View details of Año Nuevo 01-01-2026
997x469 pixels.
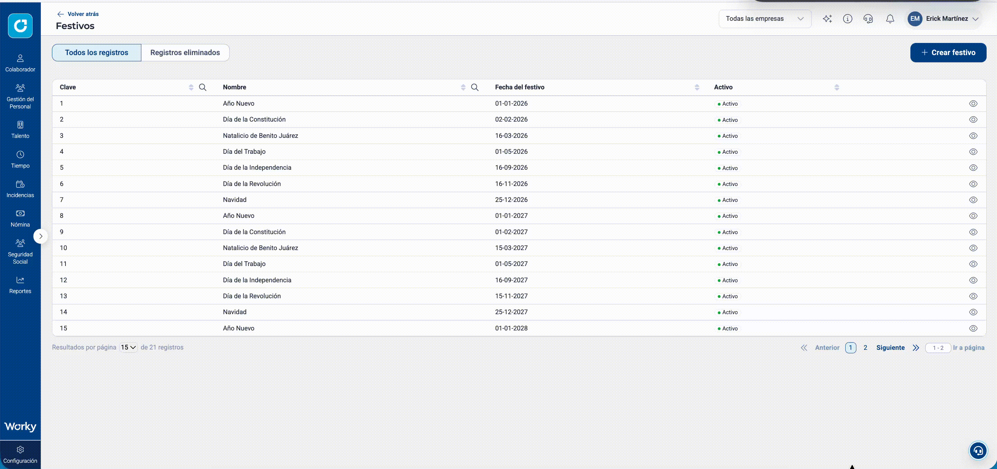(973, 104)
